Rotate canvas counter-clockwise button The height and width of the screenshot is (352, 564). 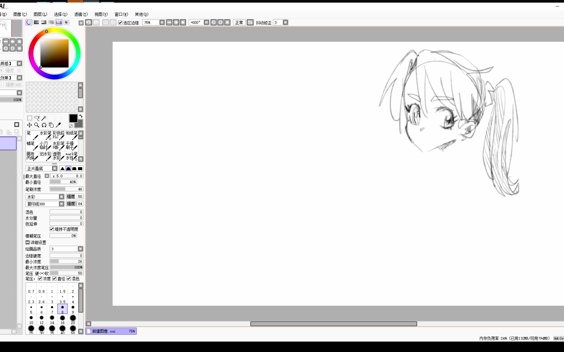pos(213,22)
